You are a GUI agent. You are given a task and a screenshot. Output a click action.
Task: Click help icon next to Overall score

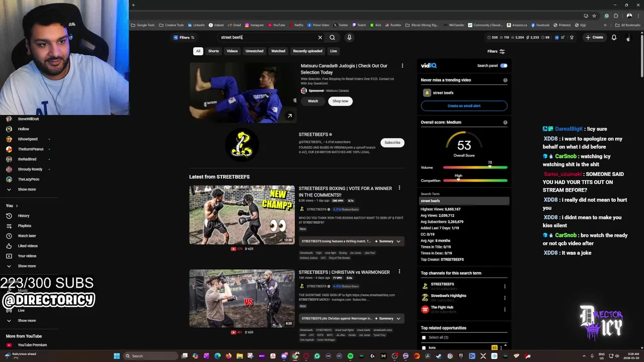tap(505, 122)
